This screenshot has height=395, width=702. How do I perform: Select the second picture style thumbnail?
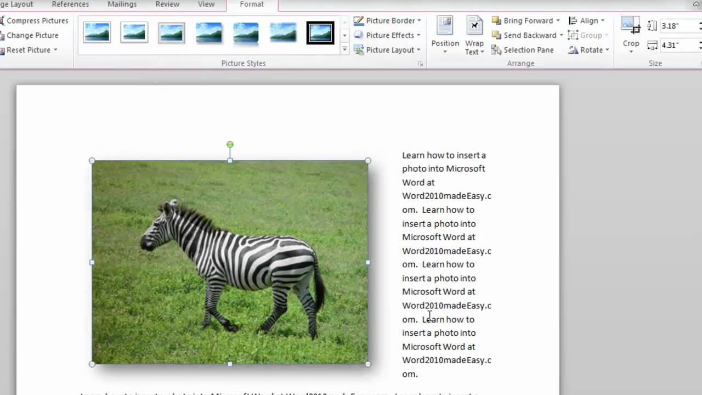click(x=134, y=32)
